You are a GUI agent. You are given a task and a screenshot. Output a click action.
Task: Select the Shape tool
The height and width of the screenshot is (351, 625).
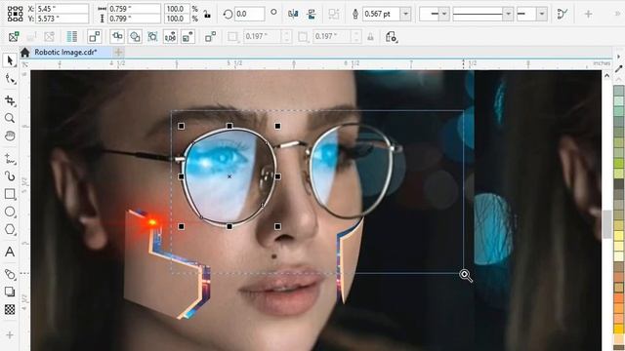[10, 79]
